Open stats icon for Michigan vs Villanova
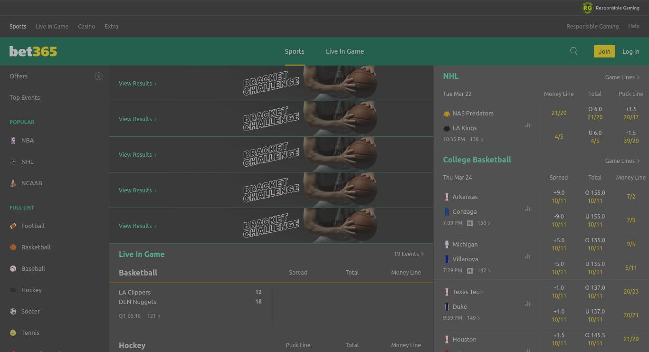 528,256
